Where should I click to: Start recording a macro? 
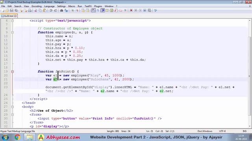(131, 11)
